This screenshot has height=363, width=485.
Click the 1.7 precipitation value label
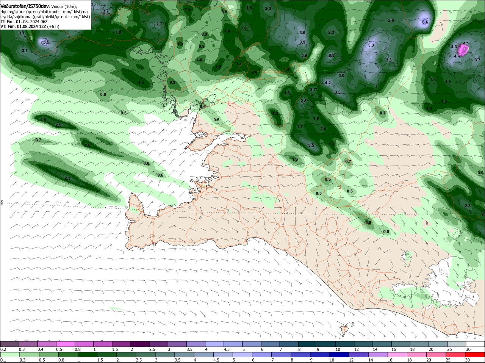pos(300,127)
